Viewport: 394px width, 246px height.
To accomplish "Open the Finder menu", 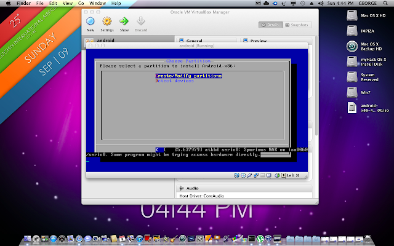I will click(23, 3).
